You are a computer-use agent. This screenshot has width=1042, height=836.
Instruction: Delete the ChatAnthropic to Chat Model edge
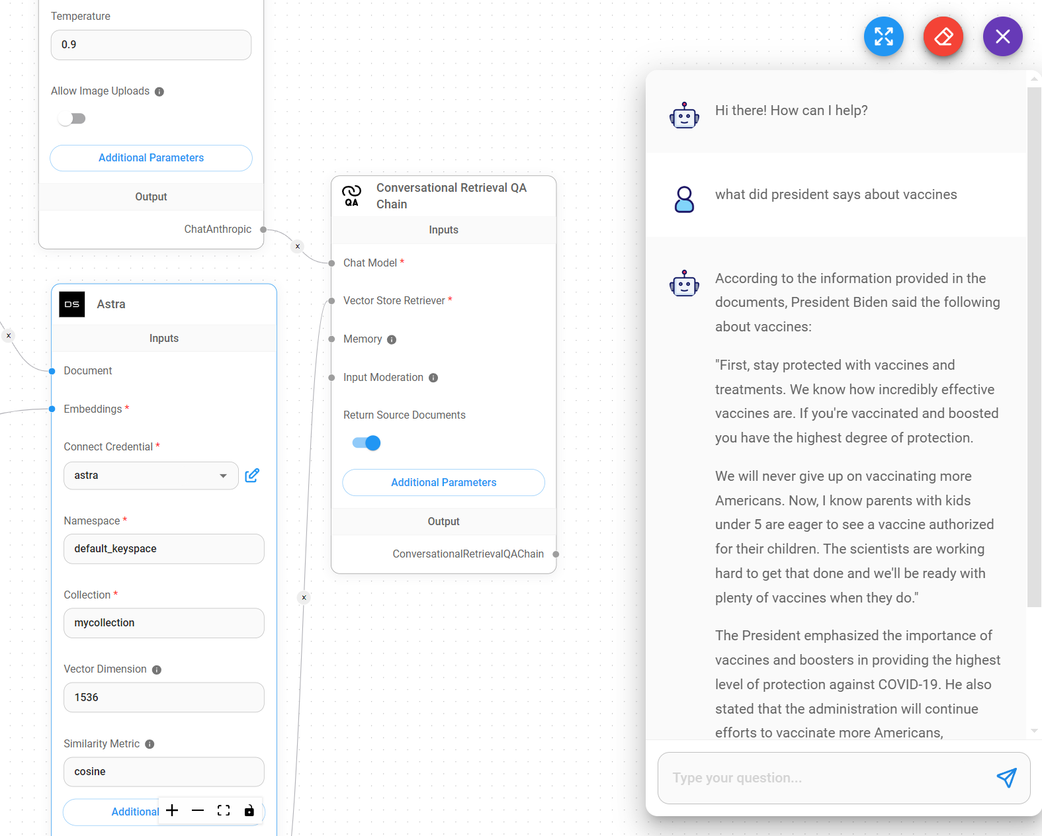coord(298,247)
